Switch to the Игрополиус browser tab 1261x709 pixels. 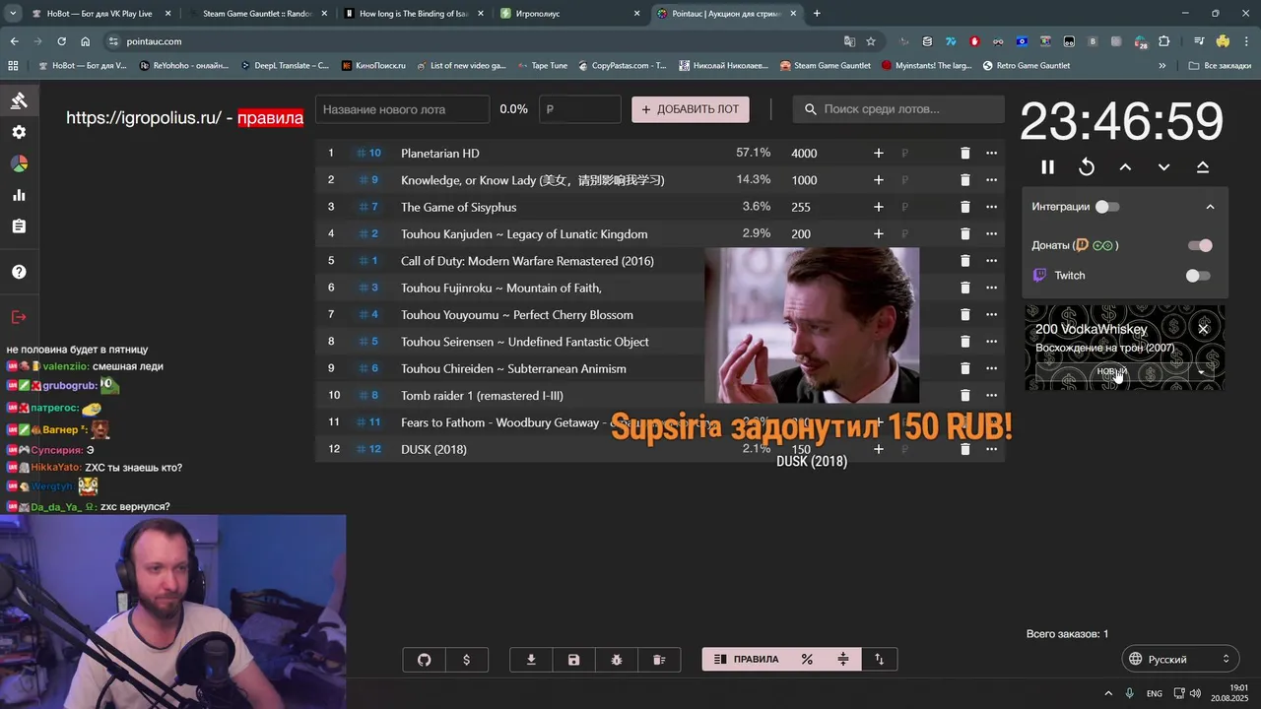point(569,14)
